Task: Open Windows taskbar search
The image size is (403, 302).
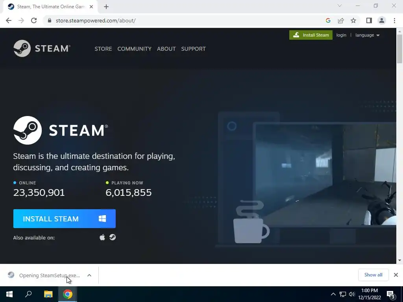Action: tap(28, 294)
